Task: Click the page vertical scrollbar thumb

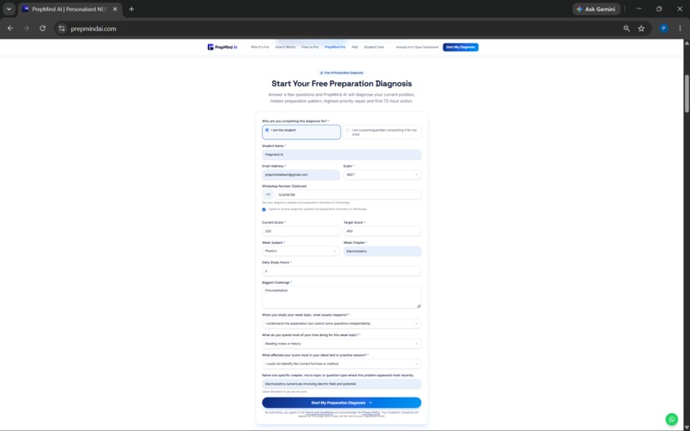Action: 687,93
